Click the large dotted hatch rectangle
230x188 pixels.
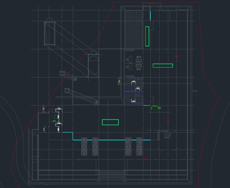(x=134, y=29)
